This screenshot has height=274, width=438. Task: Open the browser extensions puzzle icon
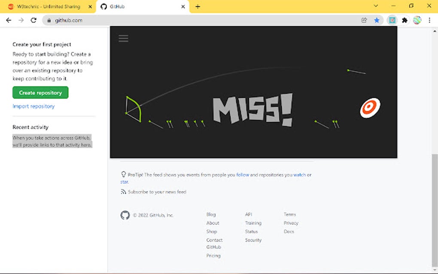point(404,20)
